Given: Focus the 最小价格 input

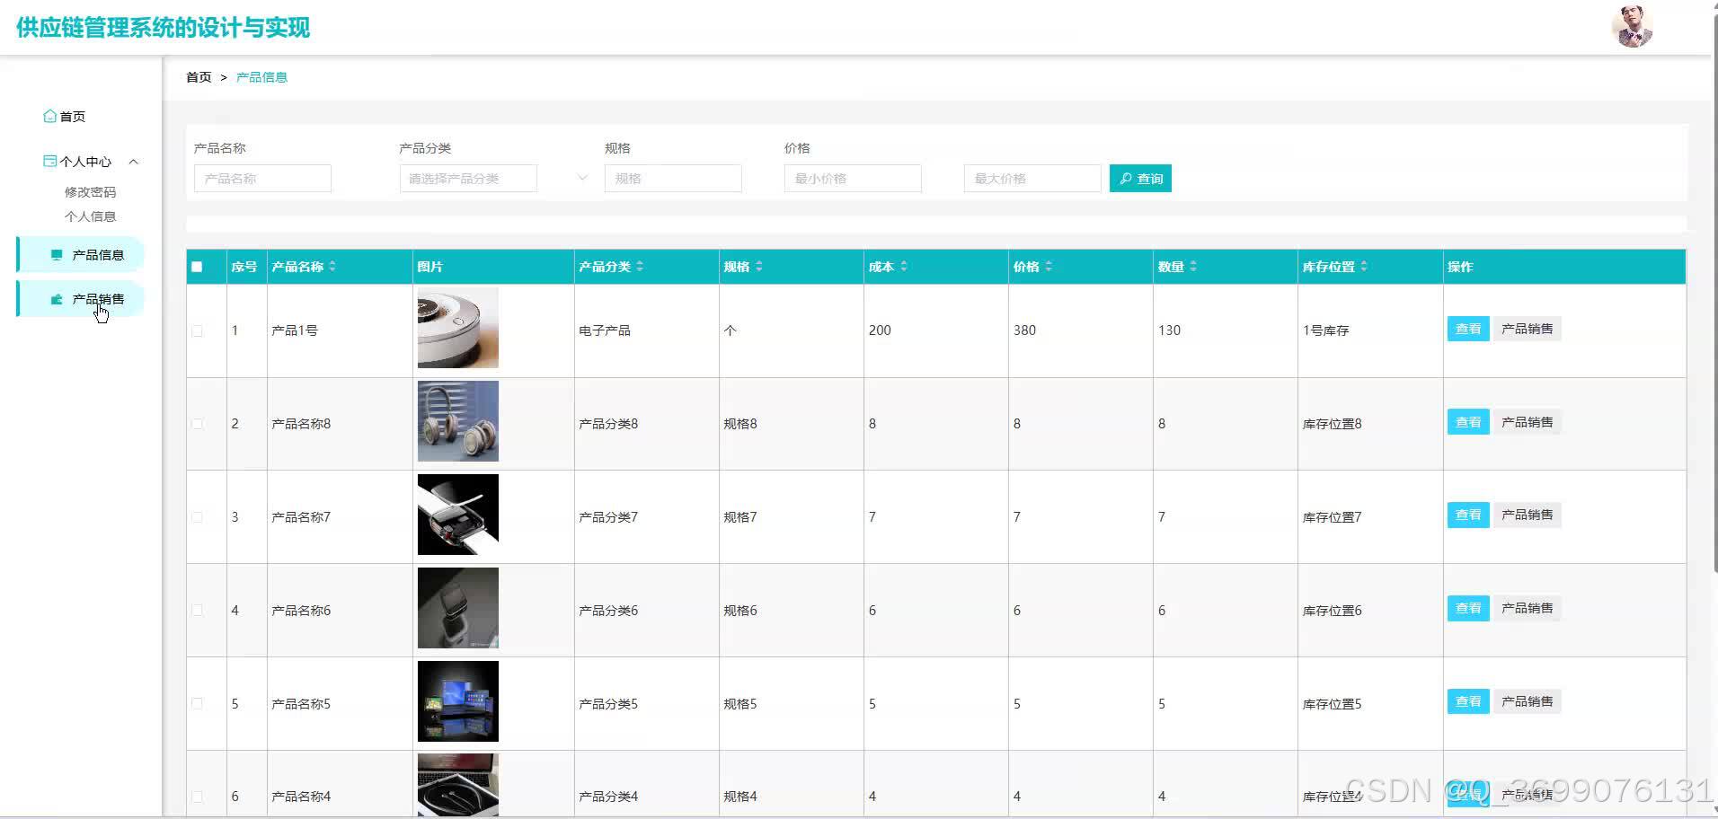Looking at the screenshot, I should [x=853, y=179].
